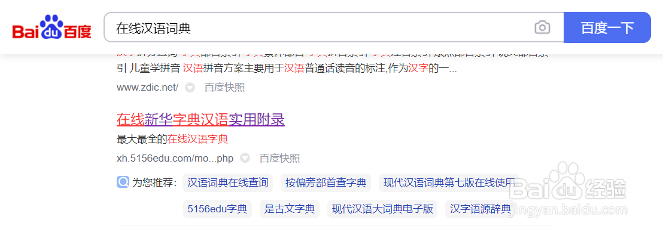Select suggestion 现代汉语词典第七版在线使用
The image size is (663, 232).
[x=449, y=182]
